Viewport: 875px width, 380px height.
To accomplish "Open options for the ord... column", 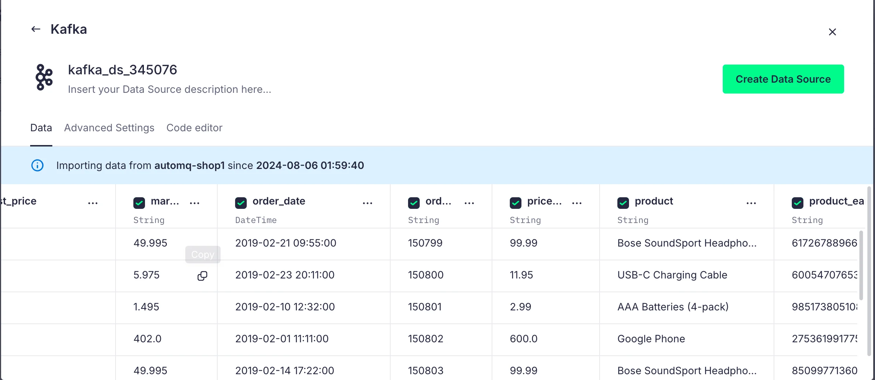I will click(469, 203).
